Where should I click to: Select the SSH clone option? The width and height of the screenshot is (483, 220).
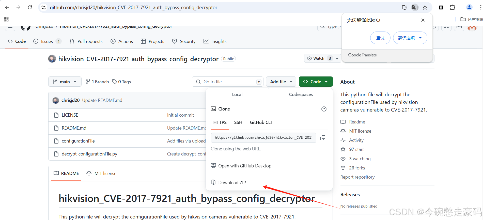[x=238, y=122]
